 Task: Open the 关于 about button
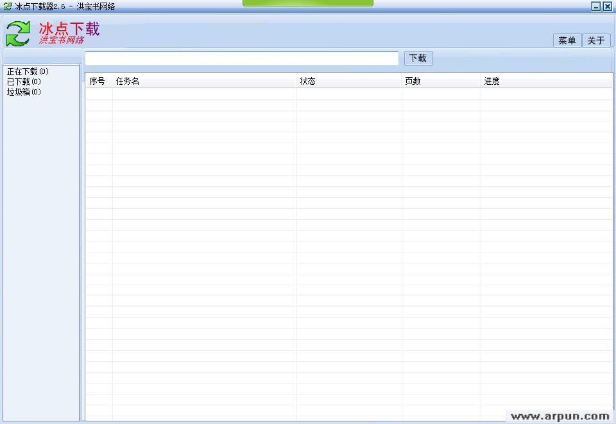[x=596, y=40]
